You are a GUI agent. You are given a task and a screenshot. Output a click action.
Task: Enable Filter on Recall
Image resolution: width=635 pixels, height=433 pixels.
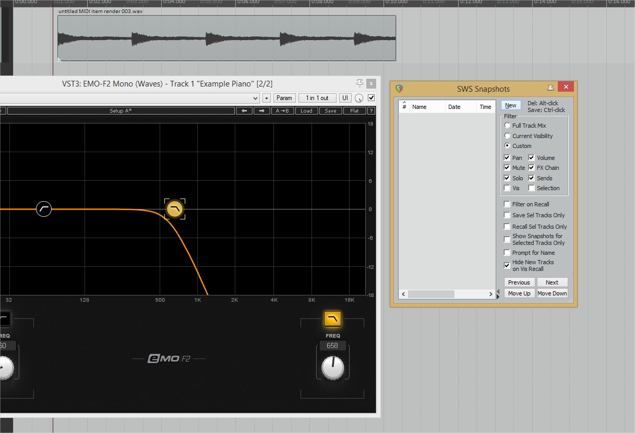tap(526, 204)
